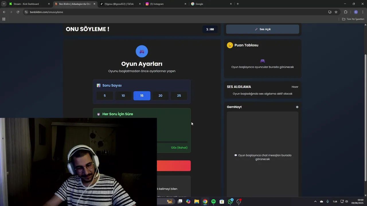This screenshot has width=367, height=206.
Task: Close the TikTok tab
Action: (x=140, y=4)
